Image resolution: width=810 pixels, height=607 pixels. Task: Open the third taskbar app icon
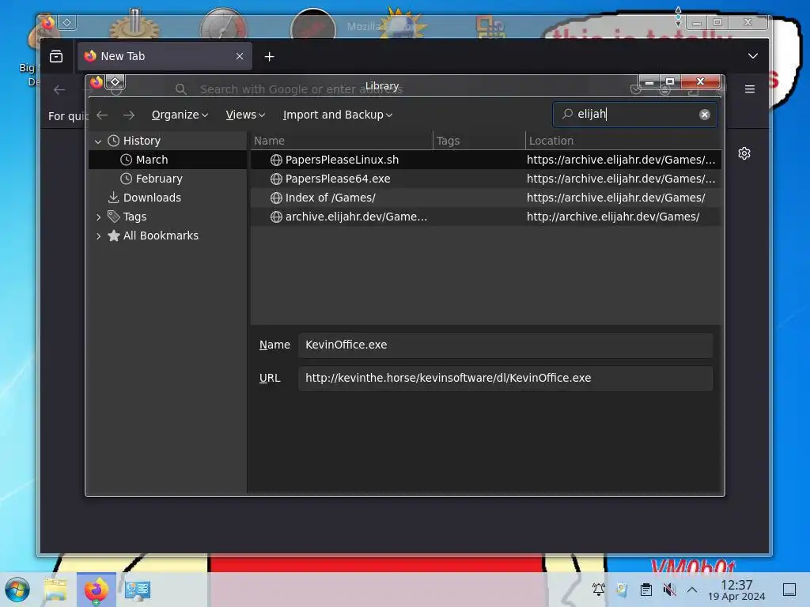(x=137, y=590)
